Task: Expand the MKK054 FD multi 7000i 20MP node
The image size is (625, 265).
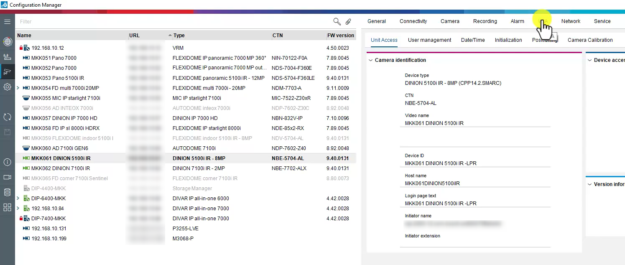Action: 18,88
